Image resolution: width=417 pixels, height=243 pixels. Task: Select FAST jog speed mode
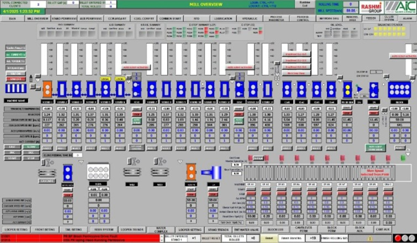[x=13, y=146]
